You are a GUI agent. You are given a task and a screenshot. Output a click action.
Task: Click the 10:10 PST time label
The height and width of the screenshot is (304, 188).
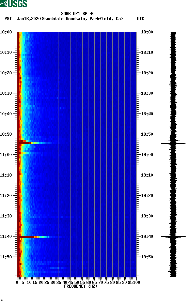pyautogui.click(x=6, y=52)
